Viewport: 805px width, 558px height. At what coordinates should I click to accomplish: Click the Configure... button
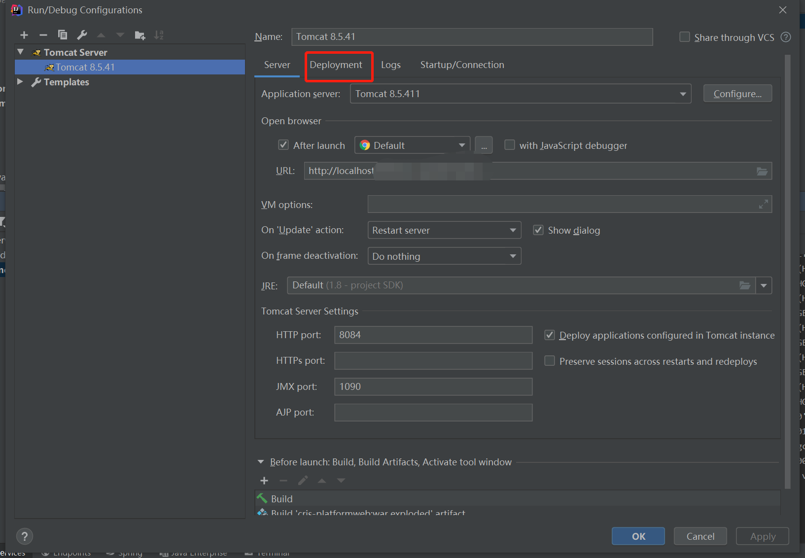(x=737, y=94)
